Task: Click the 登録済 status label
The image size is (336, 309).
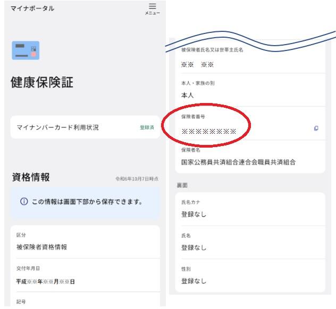Action: (147, 128)
